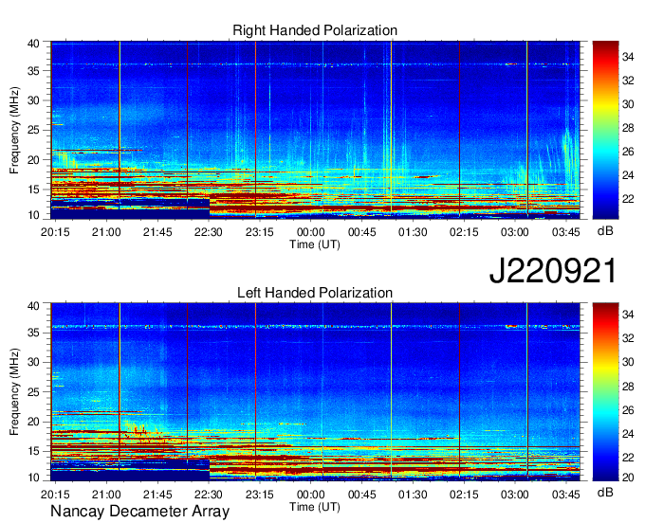Viewport: 645px width, 523px height.
Task: Click the 25 frequency tick of right-handed plot
Action: pos(33,130)
